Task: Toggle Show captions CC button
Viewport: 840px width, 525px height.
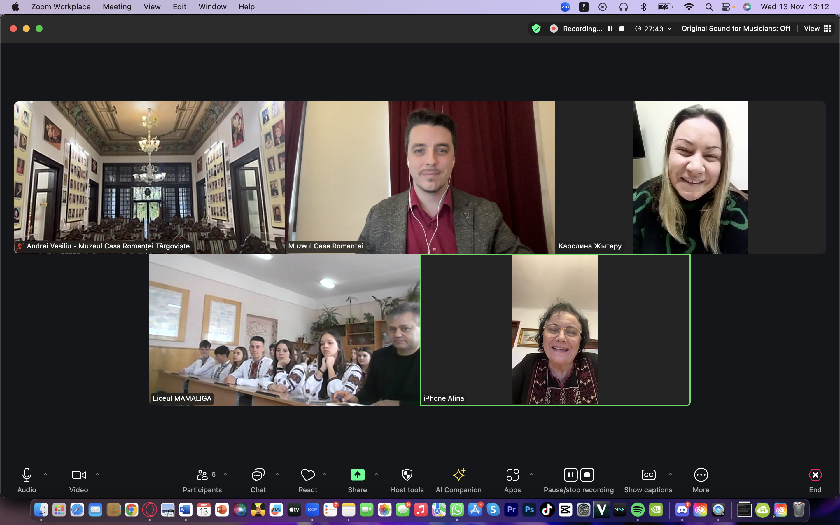Action: pyautogui.click(x=648, y=475)
